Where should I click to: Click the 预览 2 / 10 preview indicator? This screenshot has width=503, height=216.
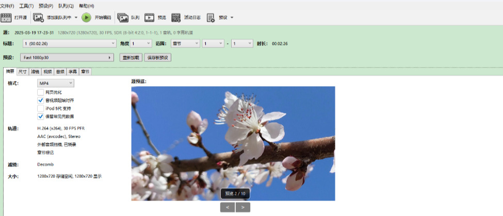pos(235,193)
